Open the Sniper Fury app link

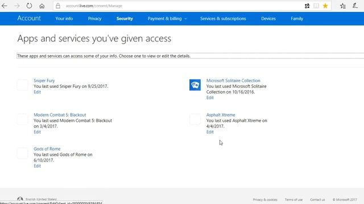point(44,80)
